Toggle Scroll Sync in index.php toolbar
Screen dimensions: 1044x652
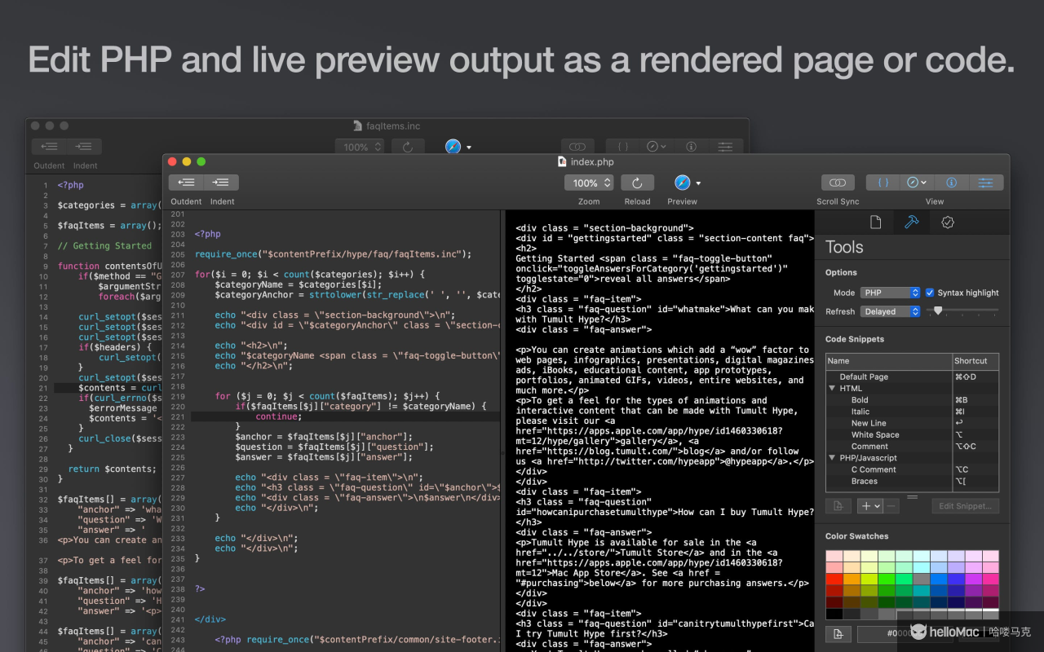click(x=838, y=183)
